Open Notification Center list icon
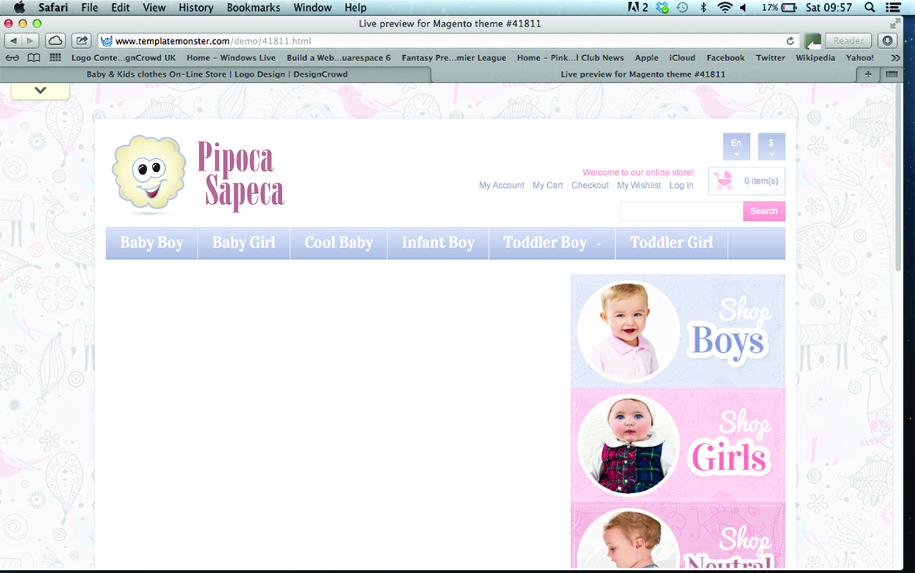915x573 pixels. (x=893, y=8)
